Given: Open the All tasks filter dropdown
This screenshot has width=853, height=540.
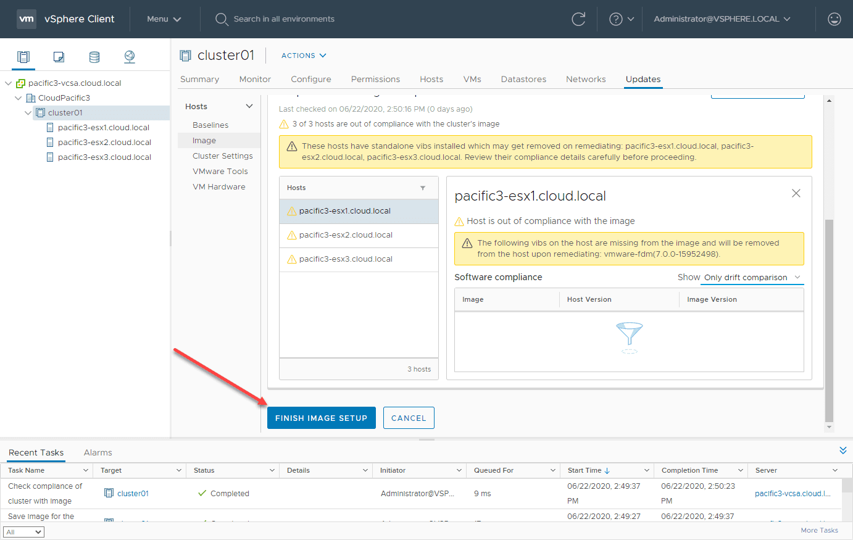Looking at the screenshot, I should pos(23,531).
